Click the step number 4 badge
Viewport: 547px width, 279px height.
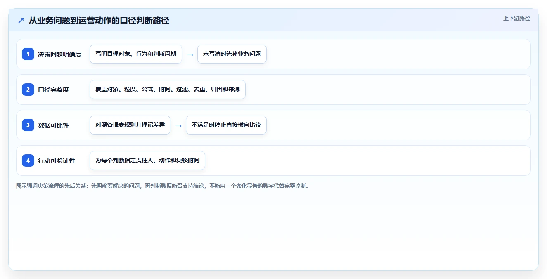(28, 161)
